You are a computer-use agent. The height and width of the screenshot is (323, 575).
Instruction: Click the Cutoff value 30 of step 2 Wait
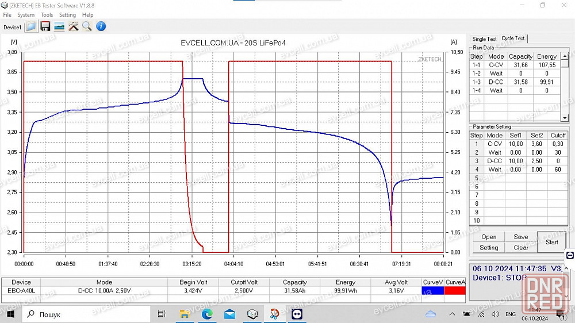click(x=558, y=152)
